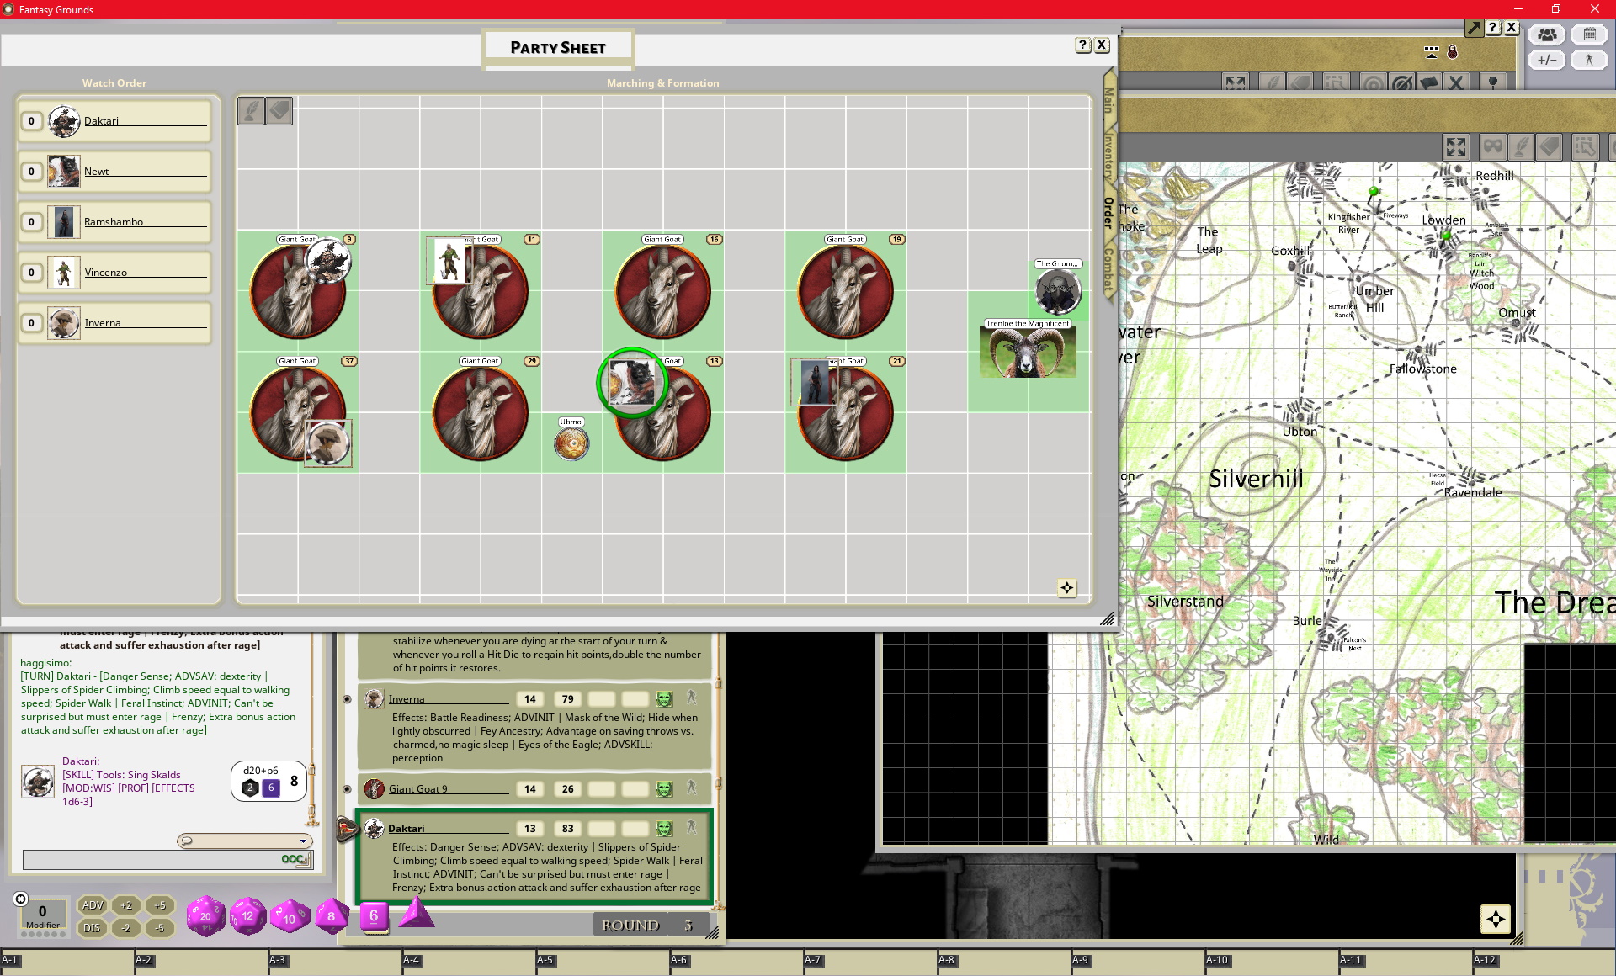Select the Giant Goat 16 token in formation
The height and width of the screenshot is (976, 1616).
663,291
